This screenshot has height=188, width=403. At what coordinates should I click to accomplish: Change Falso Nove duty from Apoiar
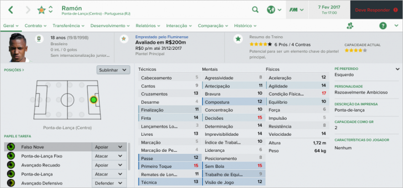pyautogui.click(x=109, y=147)
